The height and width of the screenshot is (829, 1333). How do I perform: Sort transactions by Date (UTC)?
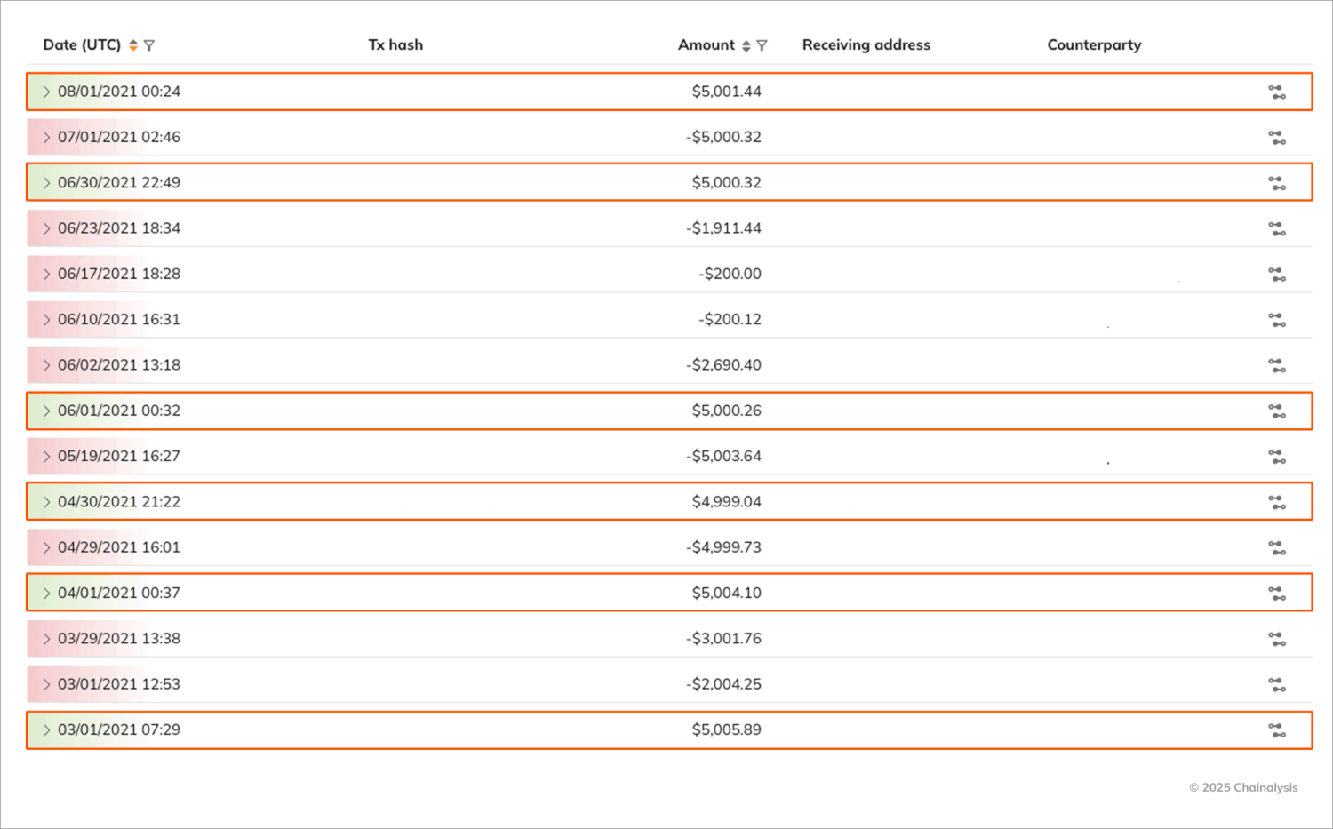tap(133, 45)
